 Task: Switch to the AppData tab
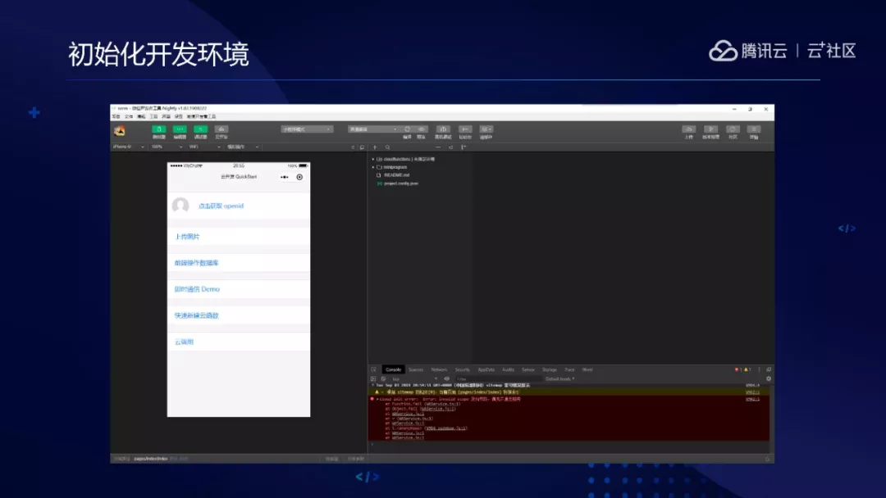[x=486, y=369]
